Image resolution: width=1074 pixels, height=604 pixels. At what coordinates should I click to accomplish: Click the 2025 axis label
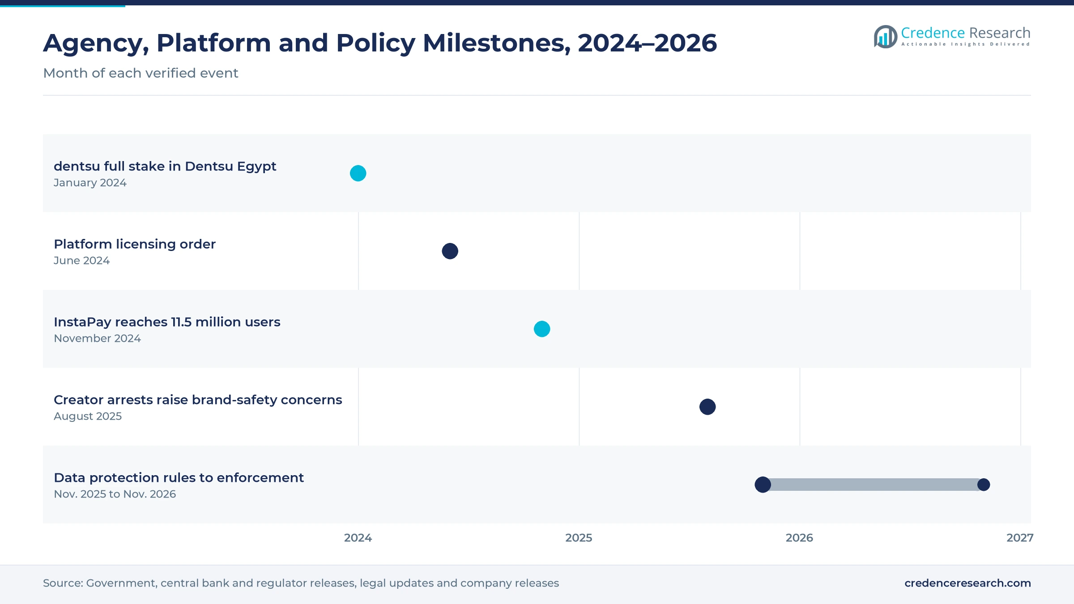pos(579,538)
